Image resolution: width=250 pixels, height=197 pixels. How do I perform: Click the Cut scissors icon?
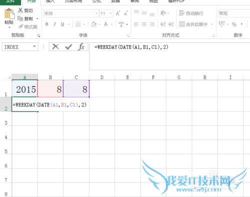coord(20,10)
